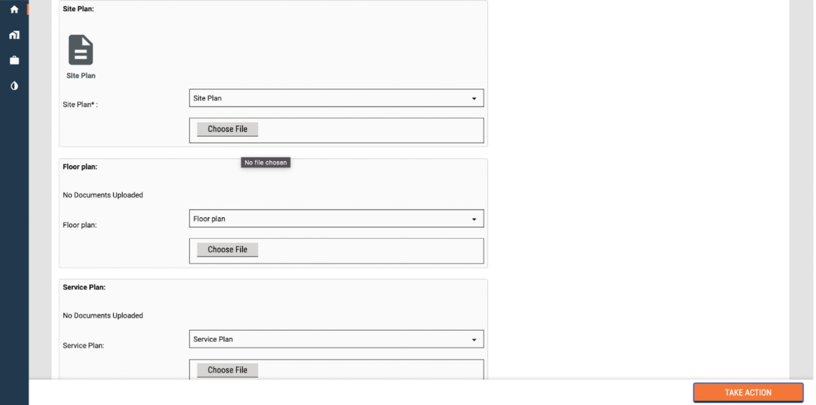Click the Site Plan caption under document icon
Screen dimensions: 816x405
81,76
